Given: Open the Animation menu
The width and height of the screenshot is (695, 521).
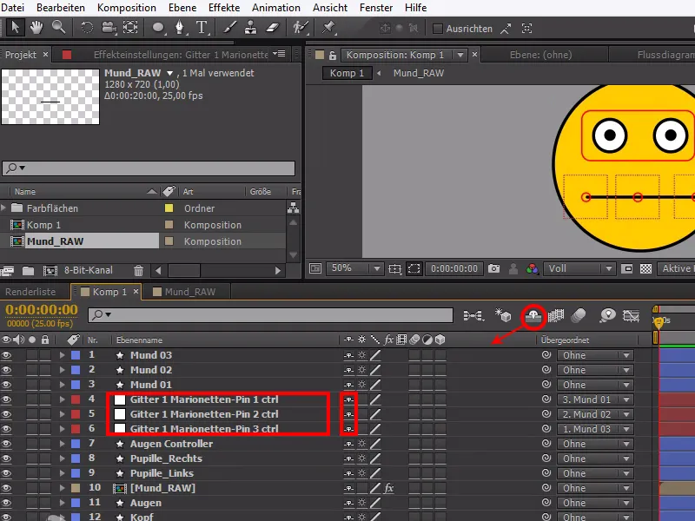Looking at the screenshot, I should pyautogui.click(x=275, y=8).
